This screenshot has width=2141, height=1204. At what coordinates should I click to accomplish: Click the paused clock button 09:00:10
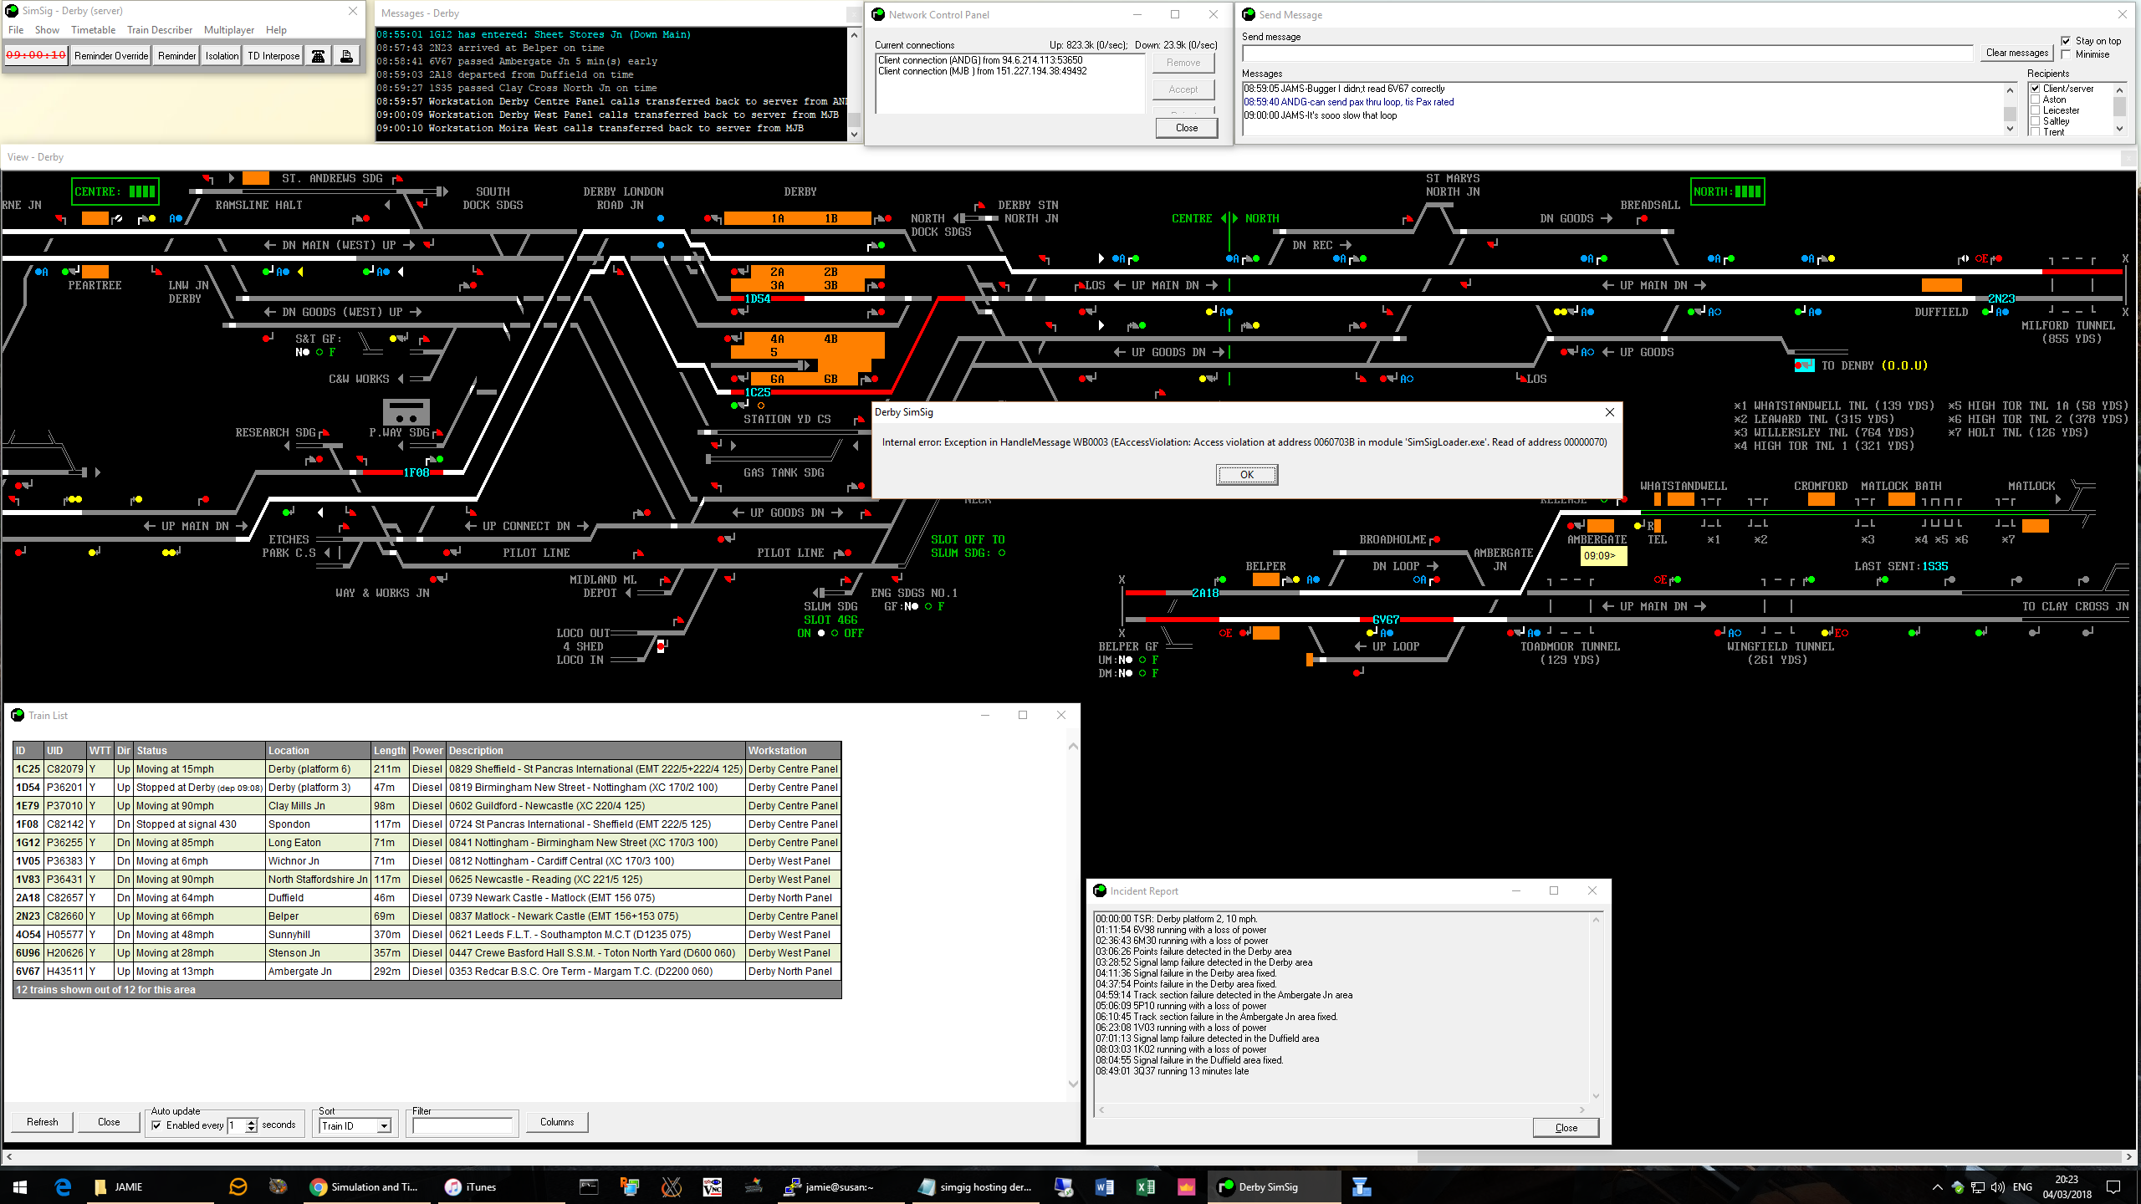pos(36,56)
